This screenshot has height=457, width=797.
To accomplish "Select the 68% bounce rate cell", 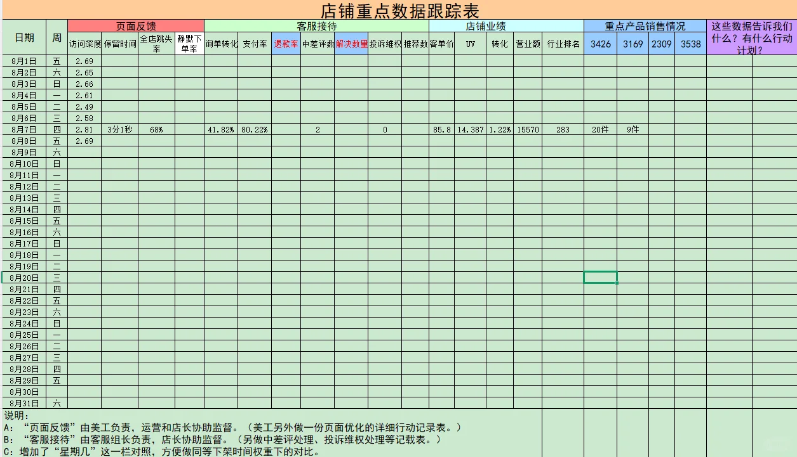I will 156,130.
